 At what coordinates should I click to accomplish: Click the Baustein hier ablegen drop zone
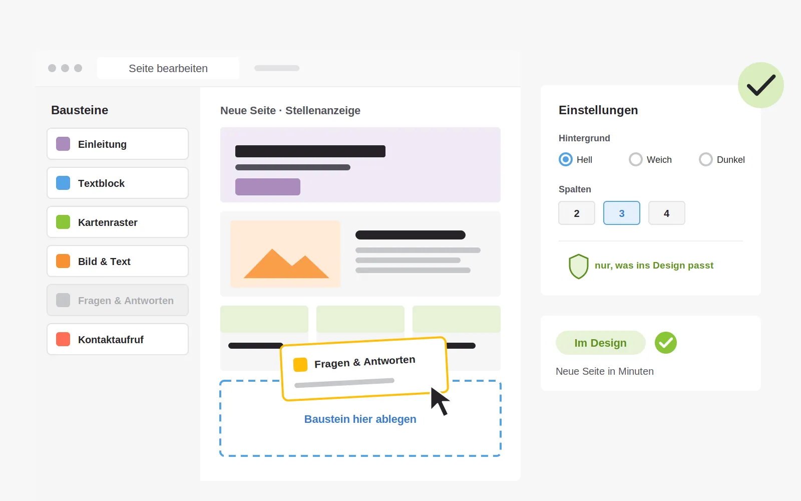click(x=360, y=419)
